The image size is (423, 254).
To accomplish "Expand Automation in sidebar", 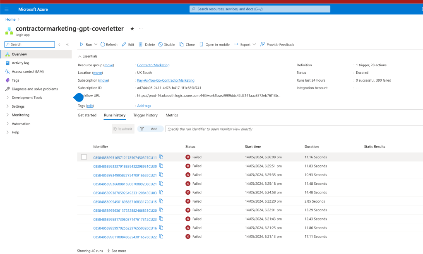I will click(x=7, y=123).
